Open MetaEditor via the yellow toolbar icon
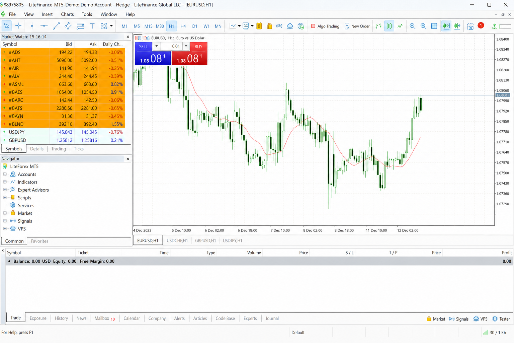The image size is (514, 343). 259,26
